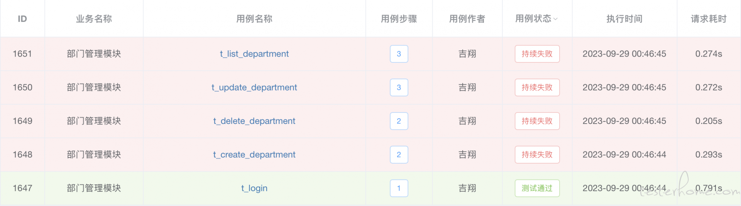The image size is (741, 206).
Task: Click the green 测试通过 status tag
Action: pyautogui.click(x=537, y=188)
